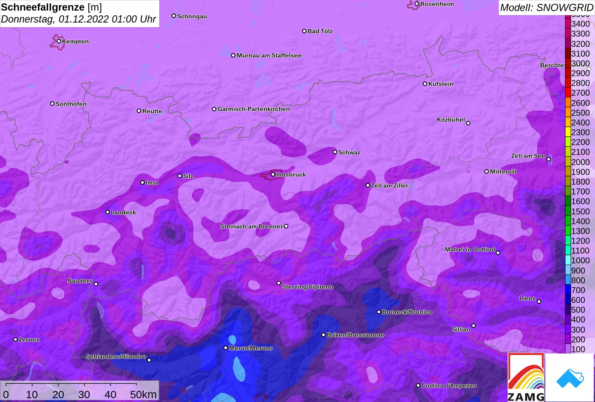The width and height of the screenshot is (595, 402).
Task: Click the 20 mark on the scale bar
Action: click(x=58, y=394)
